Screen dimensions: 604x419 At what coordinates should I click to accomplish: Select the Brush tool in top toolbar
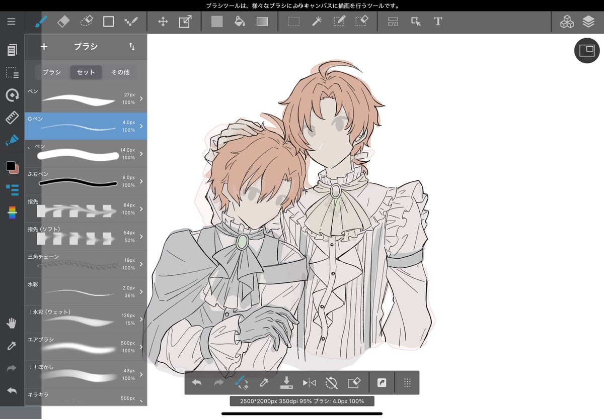coord(41,22)
